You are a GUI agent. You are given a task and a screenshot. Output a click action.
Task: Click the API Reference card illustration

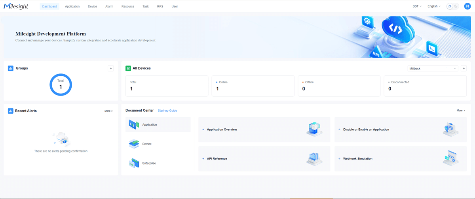315,158
